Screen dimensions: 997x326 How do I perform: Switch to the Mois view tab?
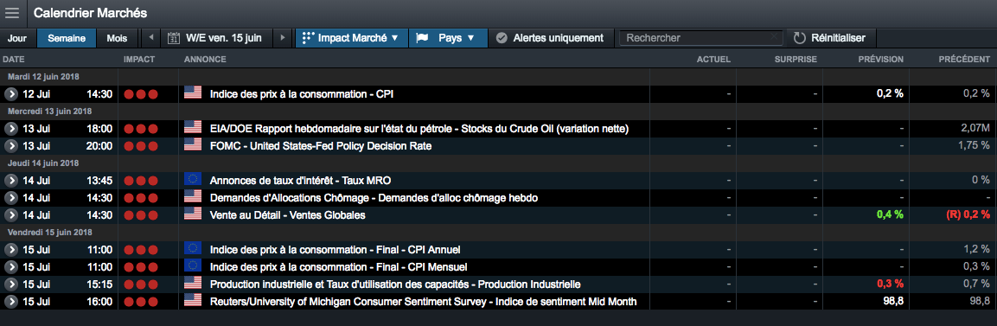pos(117,38)
